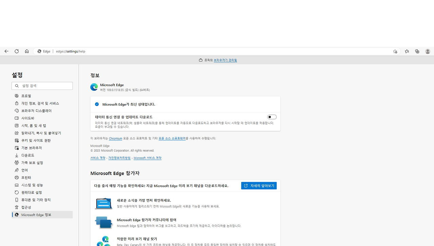Click the 접근성 accessibility icon
This screenshot has height=246, width=434.
click(17, 207)
